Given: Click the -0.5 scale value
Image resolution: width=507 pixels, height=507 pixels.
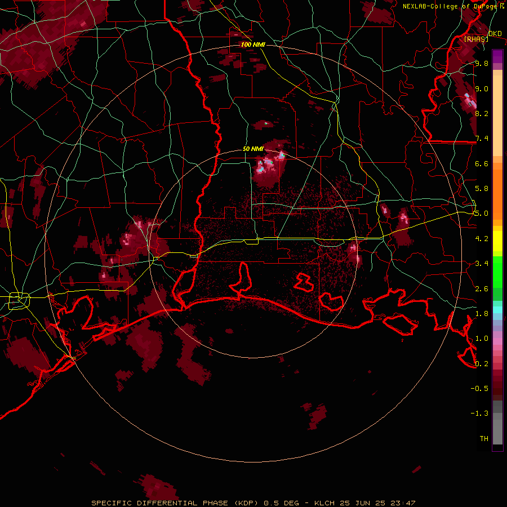Looking at the screenshot, I should 479,388.
